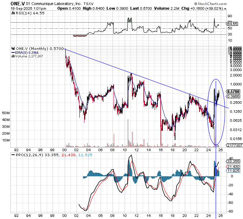
Task: Click the -80 level on the PPO axis
Action: tap(230, 211)
